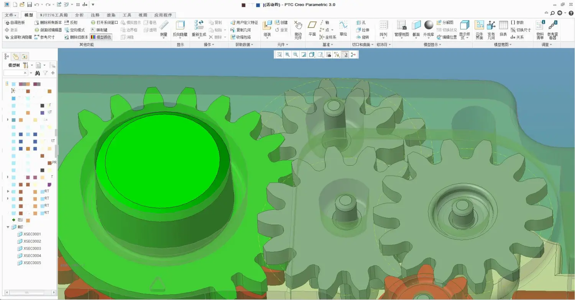Click 坐标系 (coordinate system) tool

(x=328, y=37)
